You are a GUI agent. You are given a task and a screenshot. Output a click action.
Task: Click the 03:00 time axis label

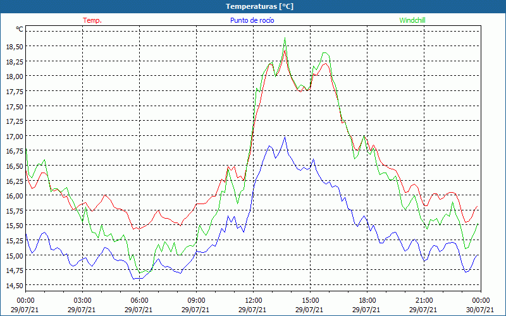coord(82,301)
